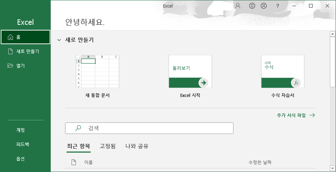
Task: Click the 추가 서식 파일 link
Action: click(x=296, y=115)
